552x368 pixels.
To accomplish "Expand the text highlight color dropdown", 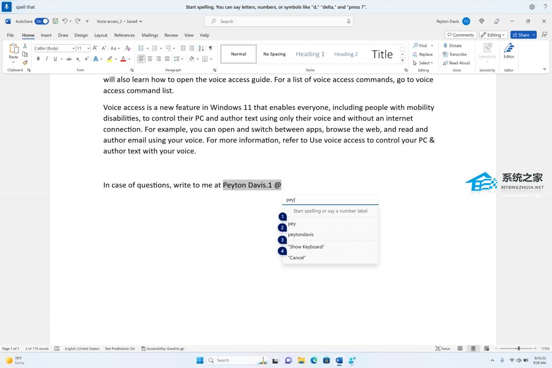I will (115, 58).
